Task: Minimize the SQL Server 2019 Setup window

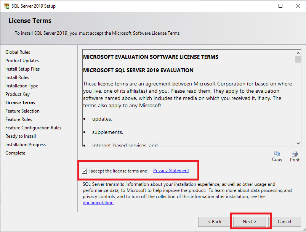Action: point(263,6)
